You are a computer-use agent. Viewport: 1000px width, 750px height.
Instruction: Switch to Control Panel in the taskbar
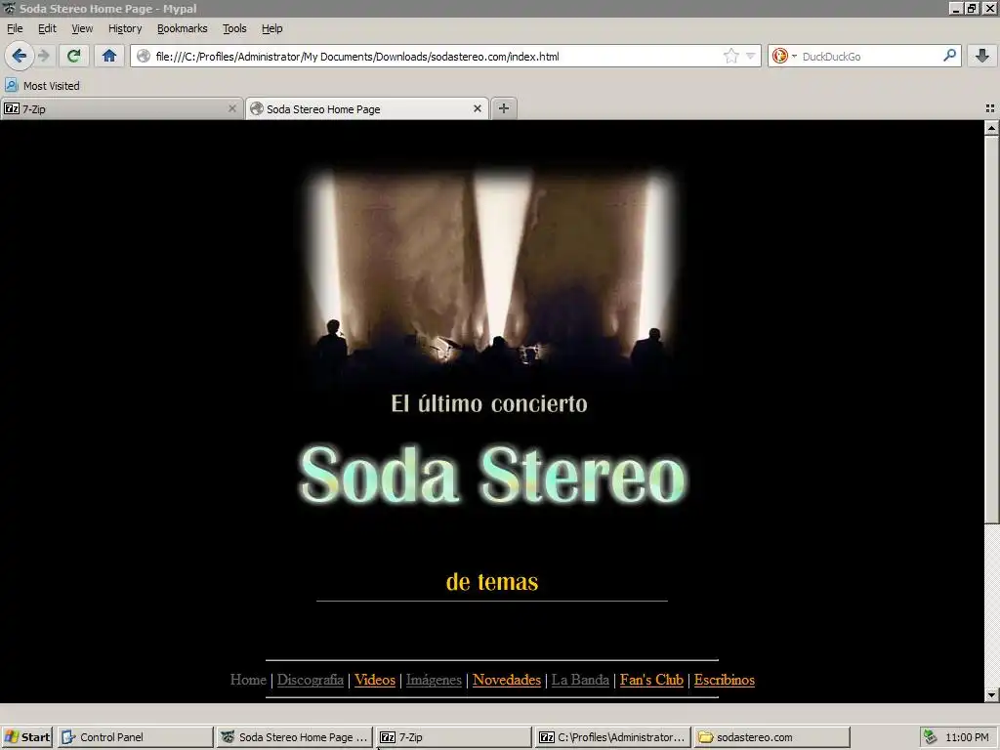[x=135, y=737]
